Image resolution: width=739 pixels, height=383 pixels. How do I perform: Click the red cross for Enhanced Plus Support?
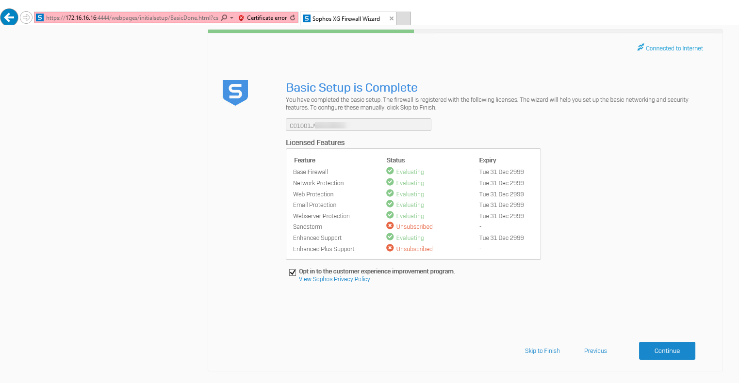[x=390, y=248]
